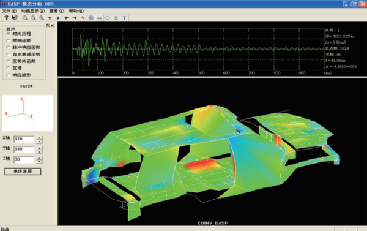Image resolution: width=367 pixels, height=231 pixels.
Task: Click the magnifier icon beside the up arrow
Action: (x=42, y=18)
